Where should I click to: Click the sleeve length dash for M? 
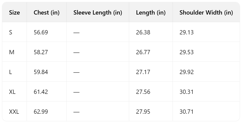pyautogui.click(x=76, y=52)
